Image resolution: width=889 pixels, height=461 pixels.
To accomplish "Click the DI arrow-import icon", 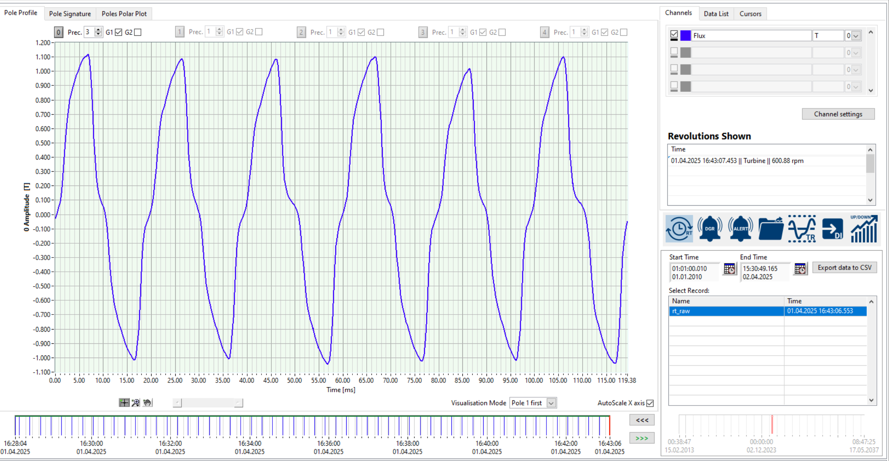I will 832,229.
